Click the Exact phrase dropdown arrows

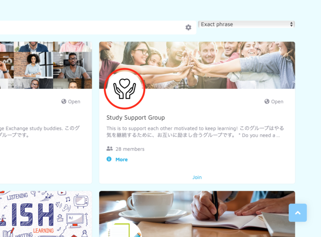point(291,24)
